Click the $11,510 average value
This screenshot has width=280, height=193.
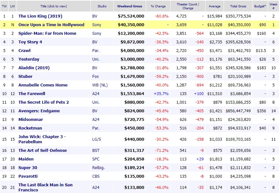215,93
